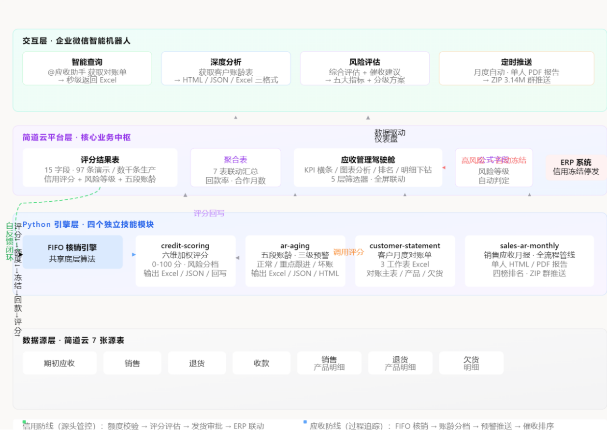This screenshot has width=607, height=430.
Task: Click the Python 引擎层 heading
Action: tap(88, 224)
